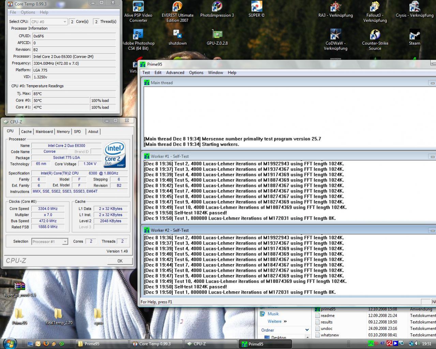Click Core Temp 0.99.3 taskbar button
Image resolution: width=436 pixels, height=349 pixels.
point(156,344)
